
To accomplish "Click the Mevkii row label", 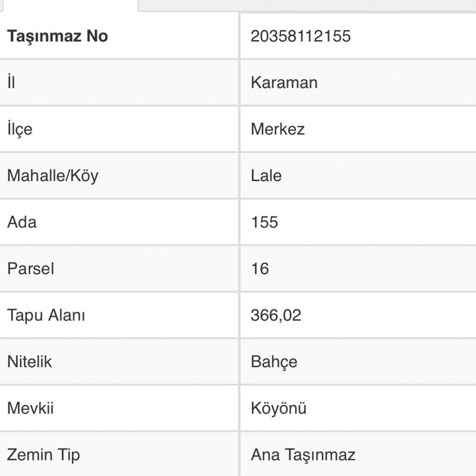I will [30, 408].
